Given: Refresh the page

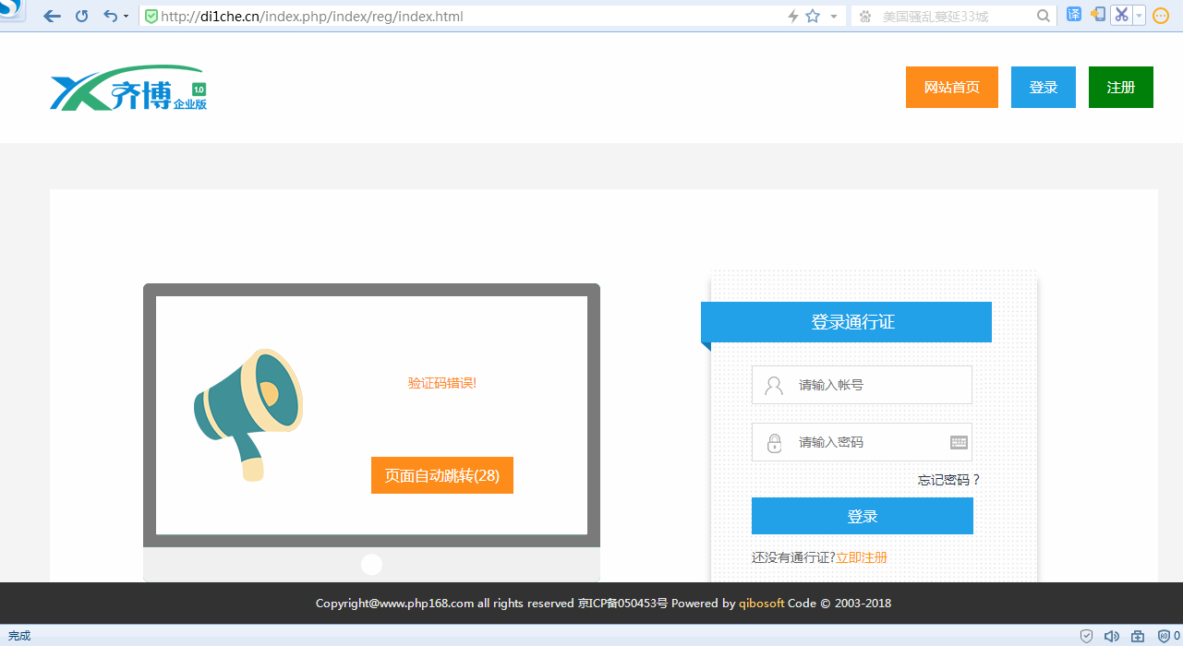Looking at the screenshot, I should [81, 15].
